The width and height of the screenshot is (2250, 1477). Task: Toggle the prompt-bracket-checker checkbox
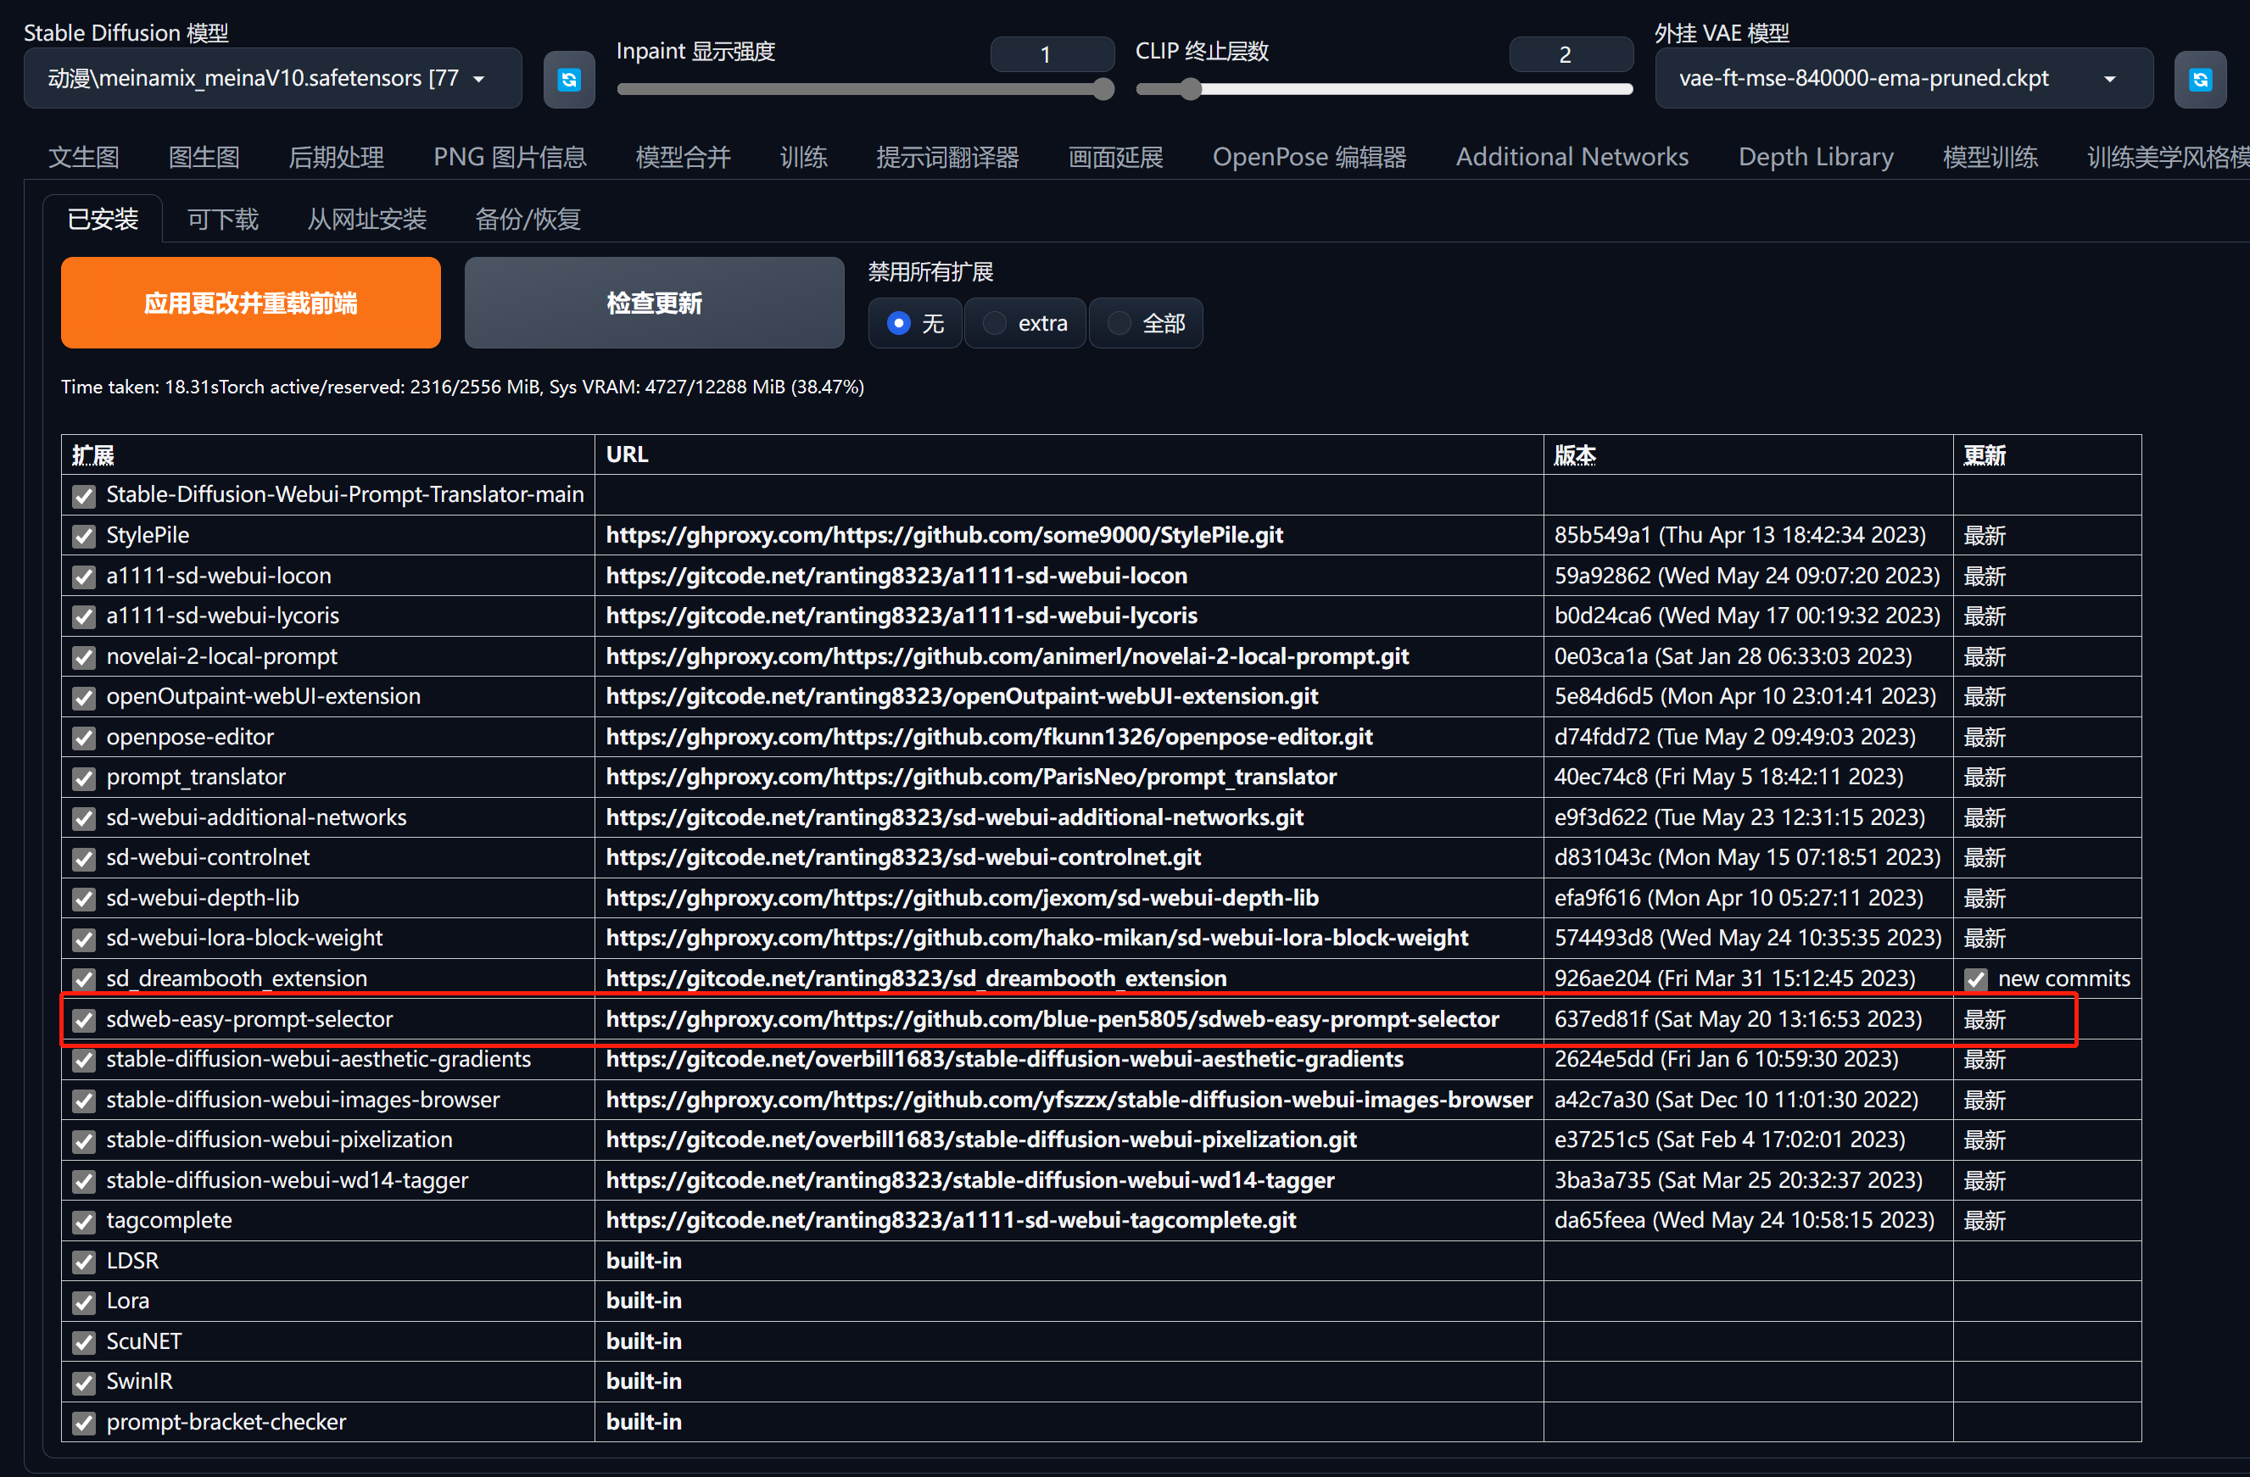[84, 1423]
